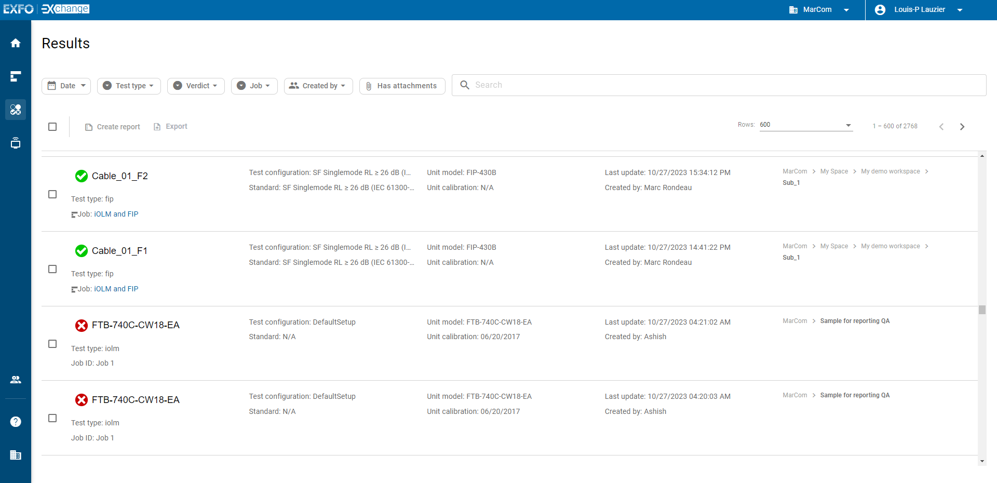Go to Home in the sidebar
Viewport: 997px width, 483px height.
point(16,43)
